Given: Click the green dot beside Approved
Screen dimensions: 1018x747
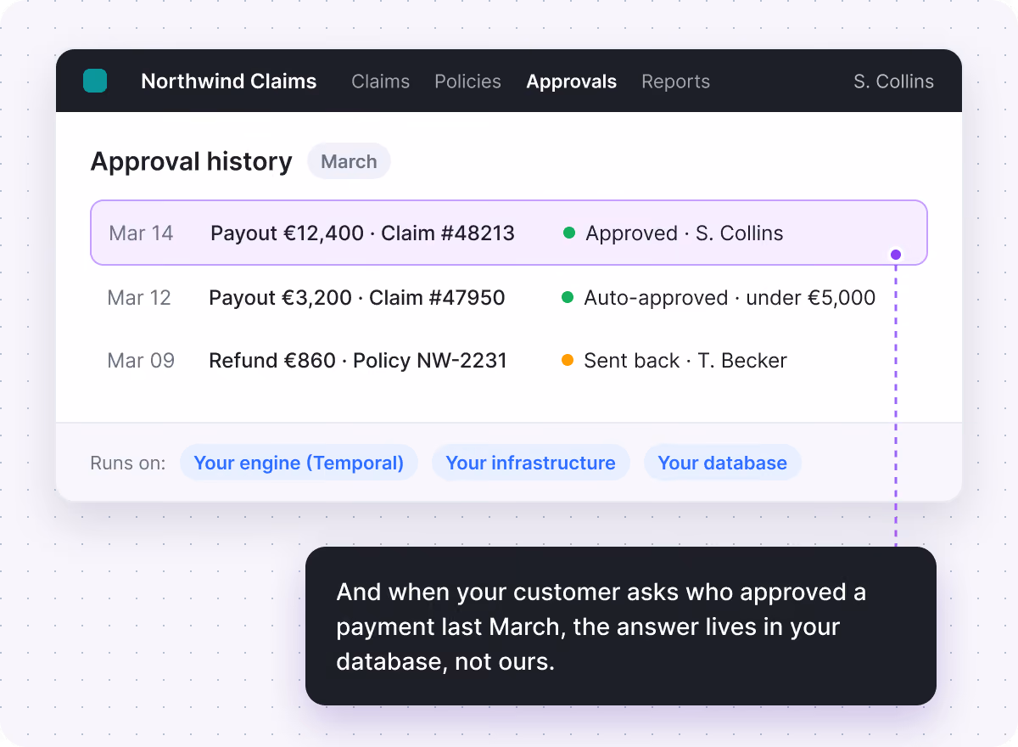Looking at the screenshot, I should [x=569, y=233].
